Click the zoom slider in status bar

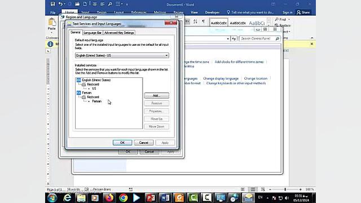tap(285, 189)
